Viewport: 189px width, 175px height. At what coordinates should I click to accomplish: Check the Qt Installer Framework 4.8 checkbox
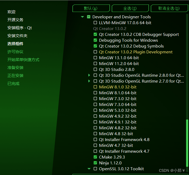95,139
